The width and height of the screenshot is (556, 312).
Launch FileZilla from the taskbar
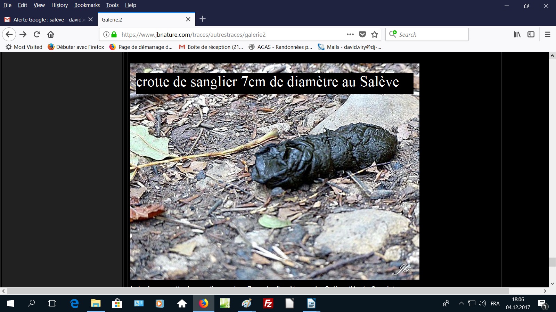[x=268, y=304]
